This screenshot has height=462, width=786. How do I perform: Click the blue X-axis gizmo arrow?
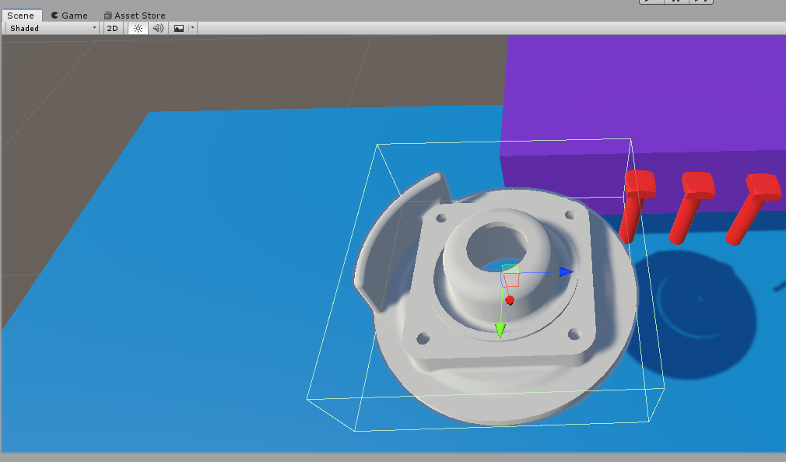click(x=566, y=271)
